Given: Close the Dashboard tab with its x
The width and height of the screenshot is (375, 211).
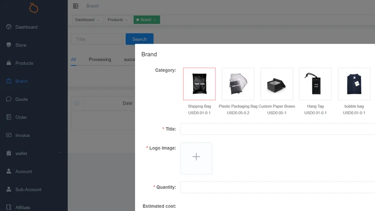Looking at the screenshot, I should tap(98, 20).
